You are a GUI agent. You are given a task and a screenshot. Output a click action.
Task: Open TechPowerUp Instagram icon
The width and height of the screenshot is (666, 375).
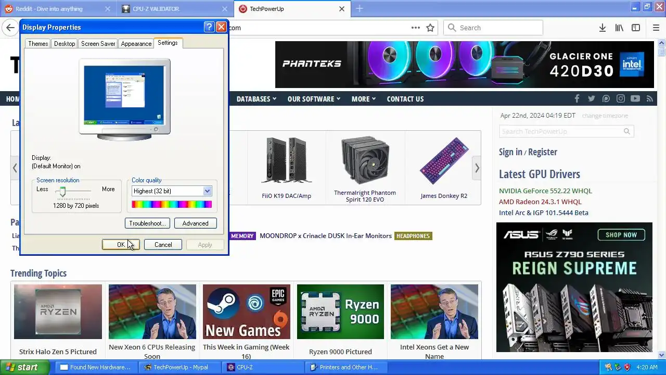(x=621, y=98)
